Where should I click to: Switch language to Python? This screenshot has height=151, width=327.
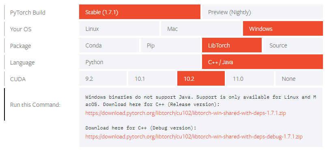140,62
